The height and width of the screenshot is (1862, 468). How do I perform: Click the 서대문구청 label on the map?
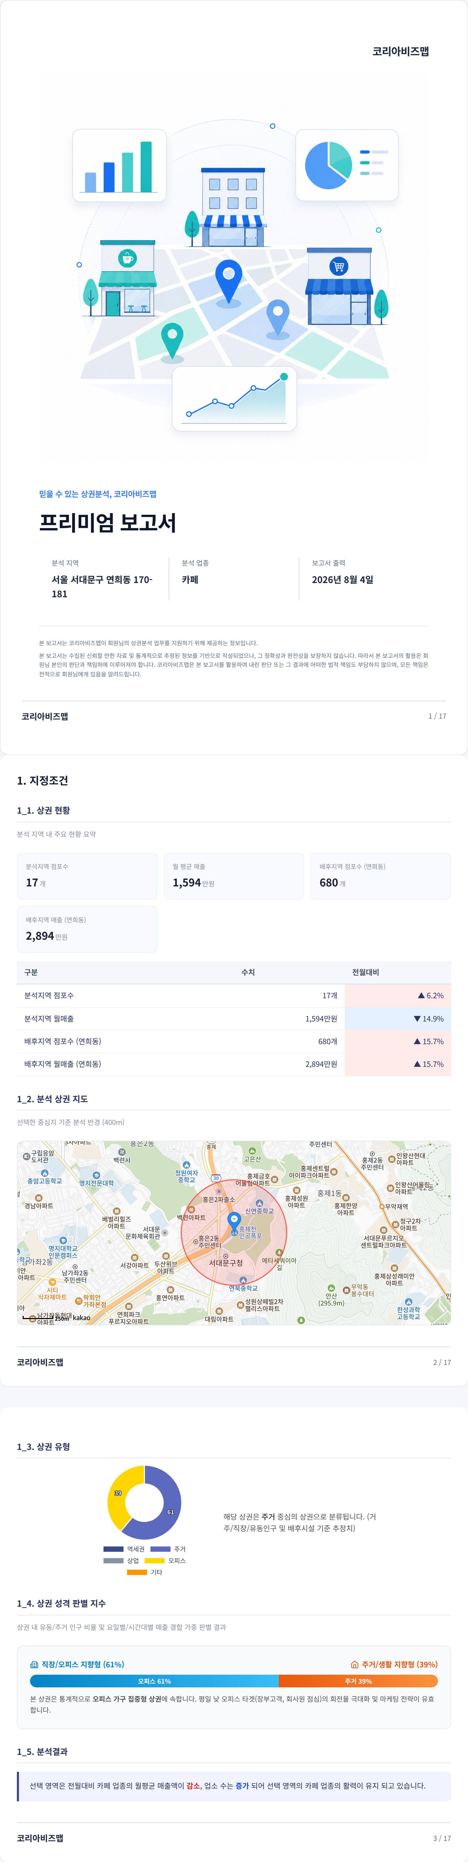coord(226,1263)
